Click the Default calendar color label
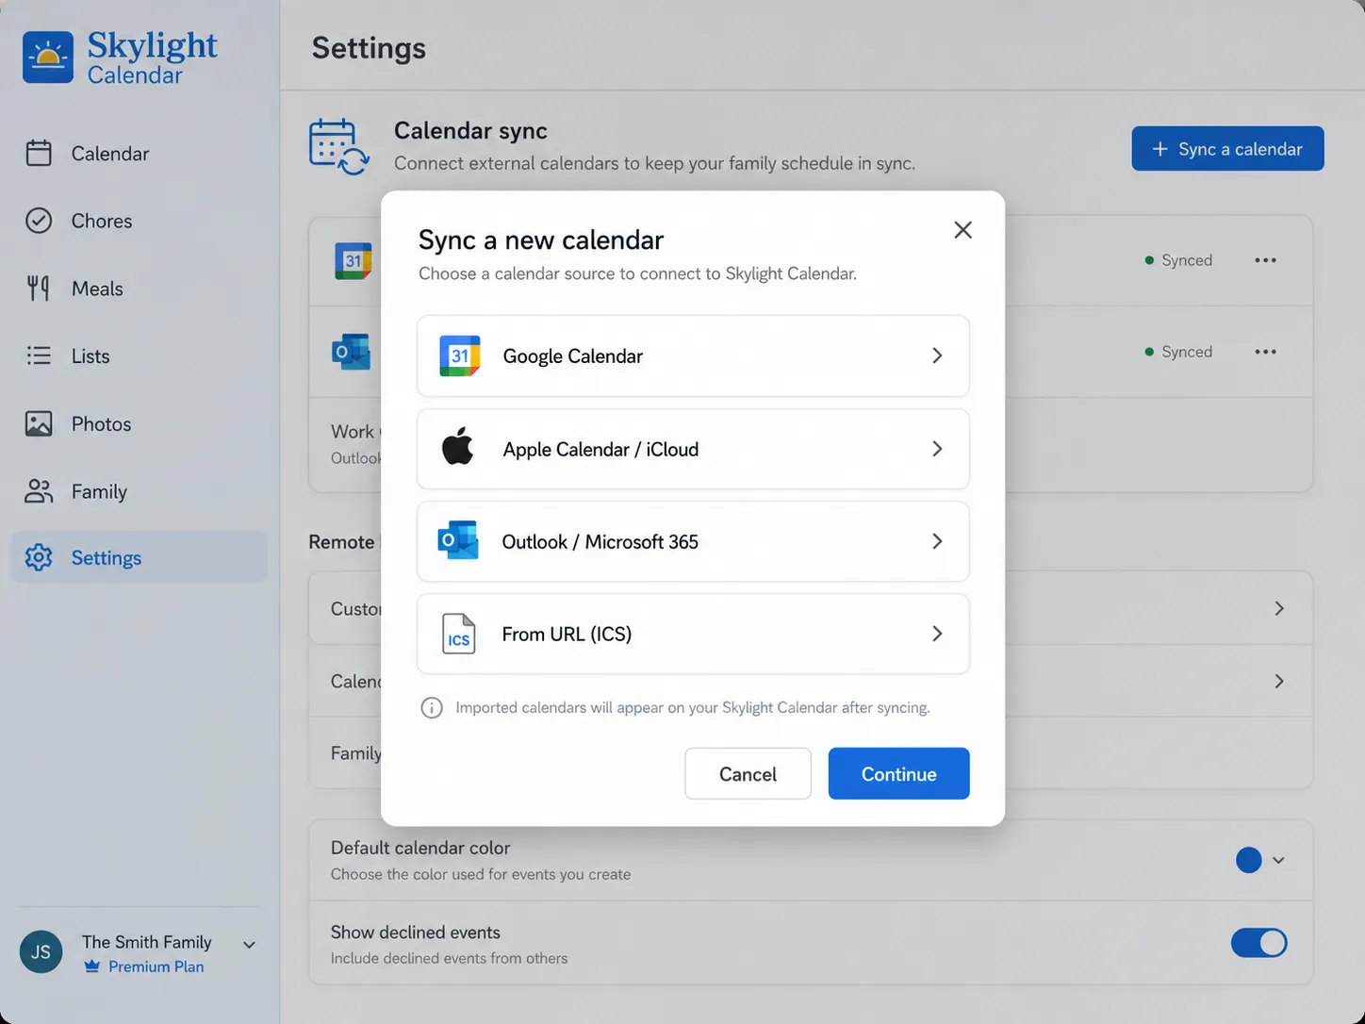This screenshot has height=1024, width=1365. [420, 848]
